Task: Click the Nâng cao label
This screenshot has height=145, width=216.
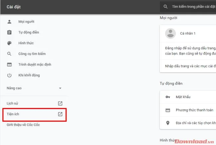Action: coord(14,88)
